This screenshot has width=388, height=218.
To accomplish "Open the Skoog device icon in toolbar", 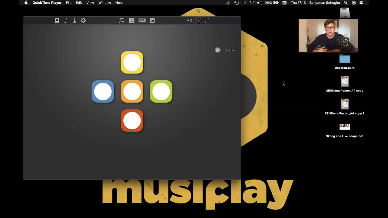I will pos(57,20).
